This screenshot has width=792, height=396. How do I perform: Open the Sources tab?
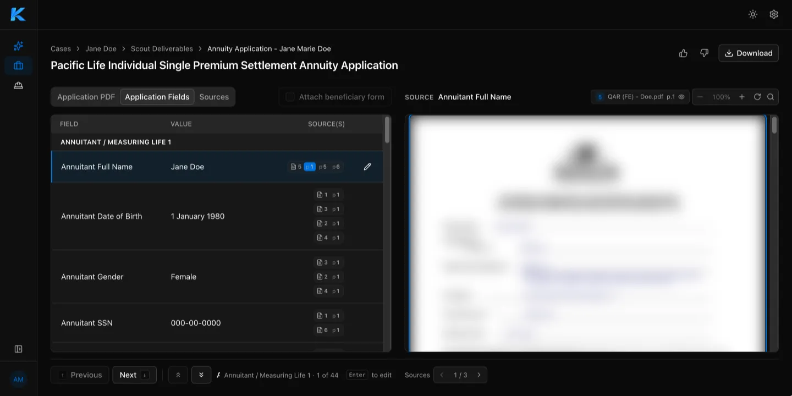click(x=214, y=97)
